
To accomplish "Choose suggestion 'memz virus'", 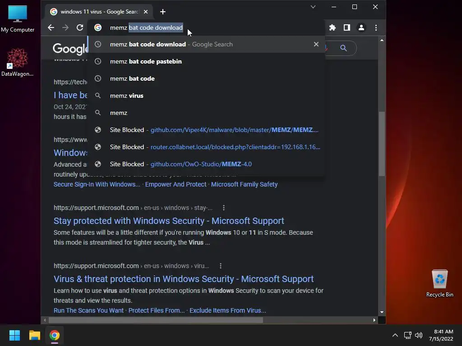I will 207,96.
